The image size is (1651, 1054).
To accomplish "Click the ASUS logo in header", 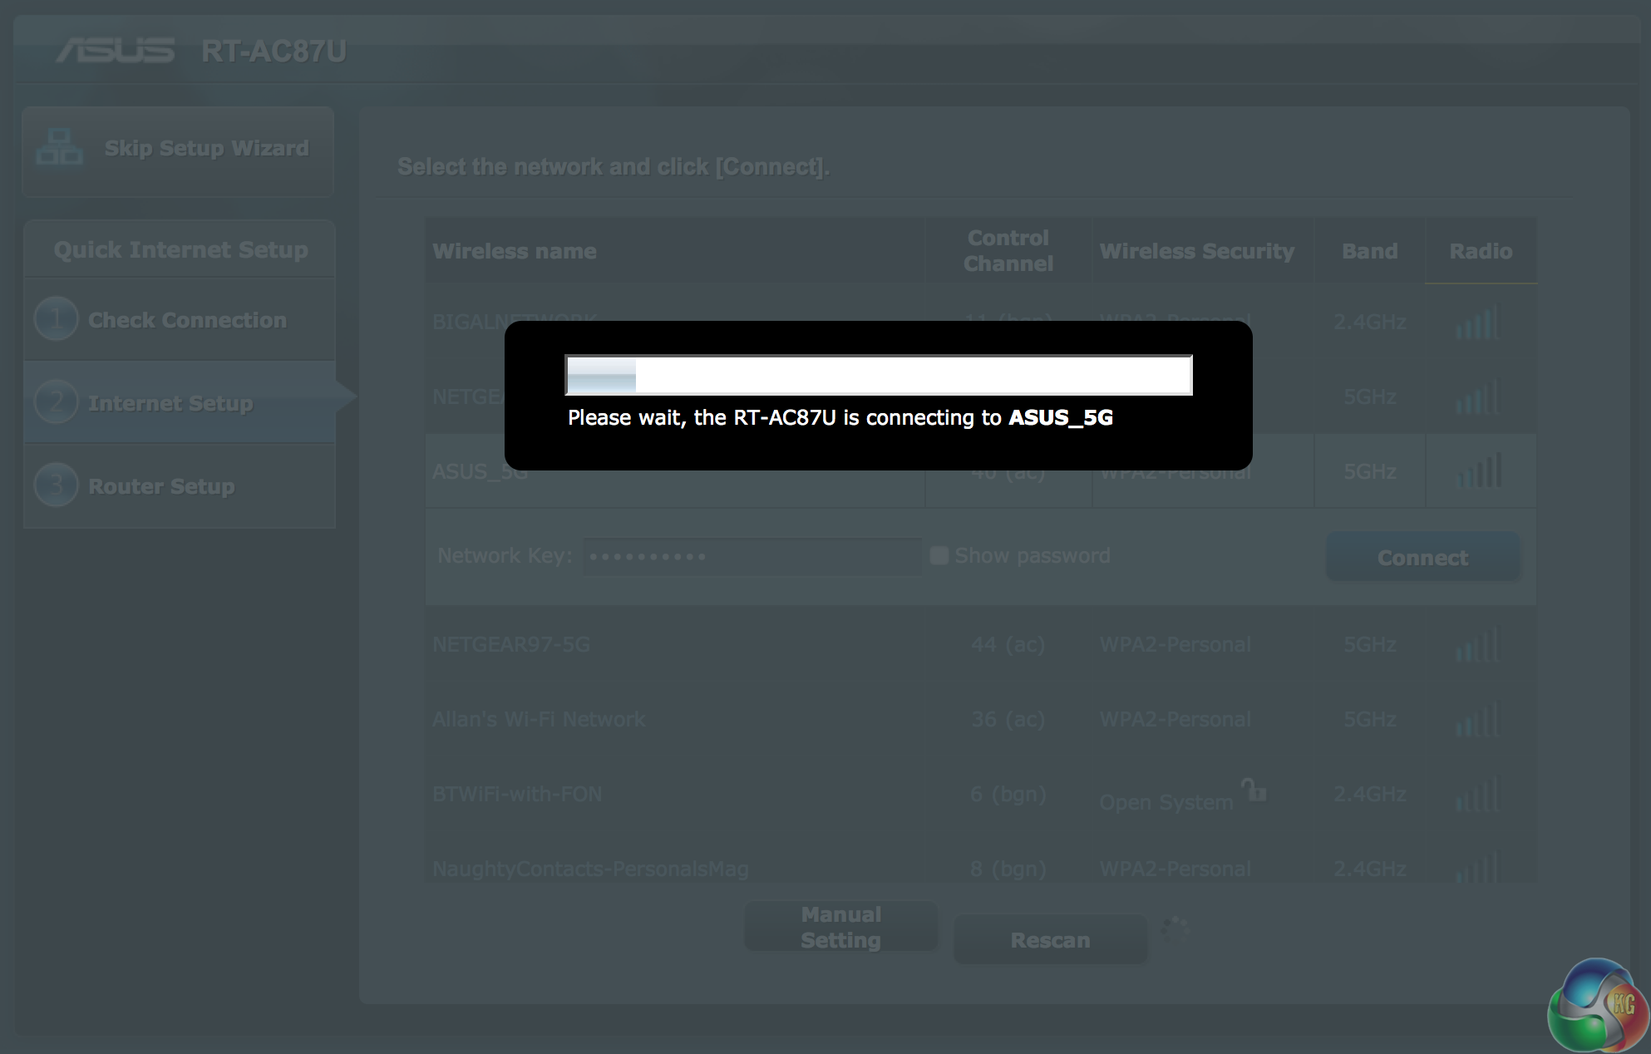I will (116, 51).
